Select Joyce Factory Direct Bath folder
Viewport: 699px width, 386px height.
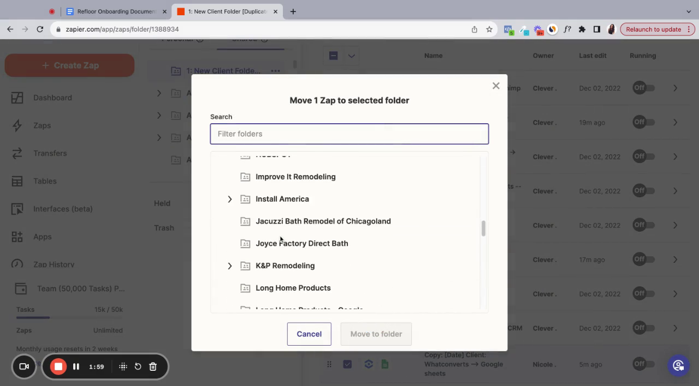302,243
